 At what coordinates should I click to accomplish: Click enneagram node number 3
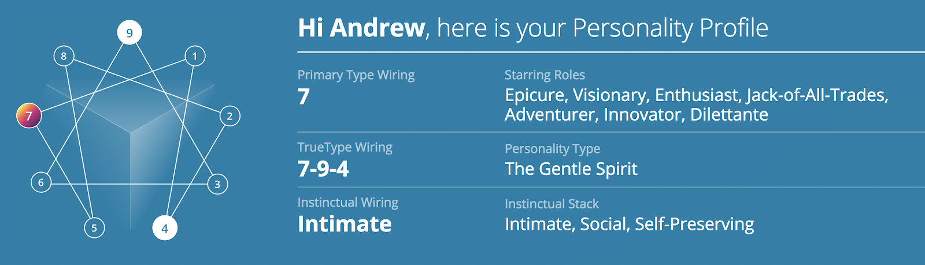pos(217,184)
